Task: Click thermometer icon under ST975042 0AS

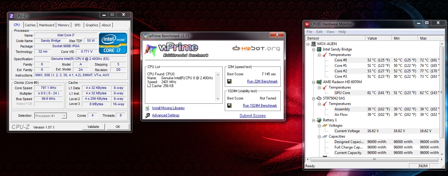Action: point(325,104)
